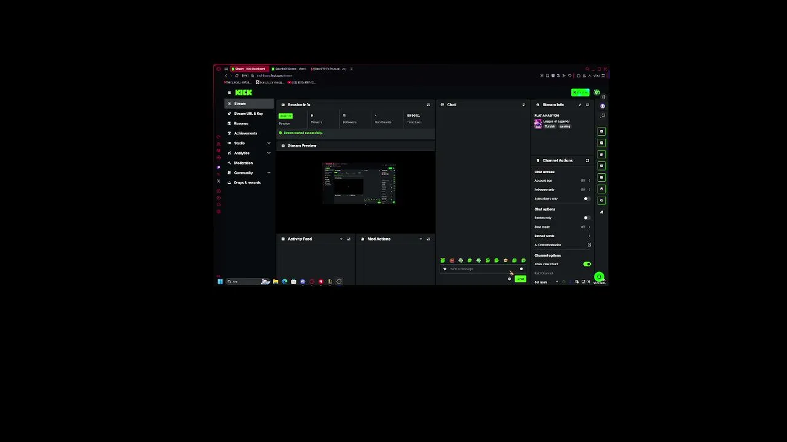Open the Achievements page
The image size is (787, 442).
click(x=249, y=133)
